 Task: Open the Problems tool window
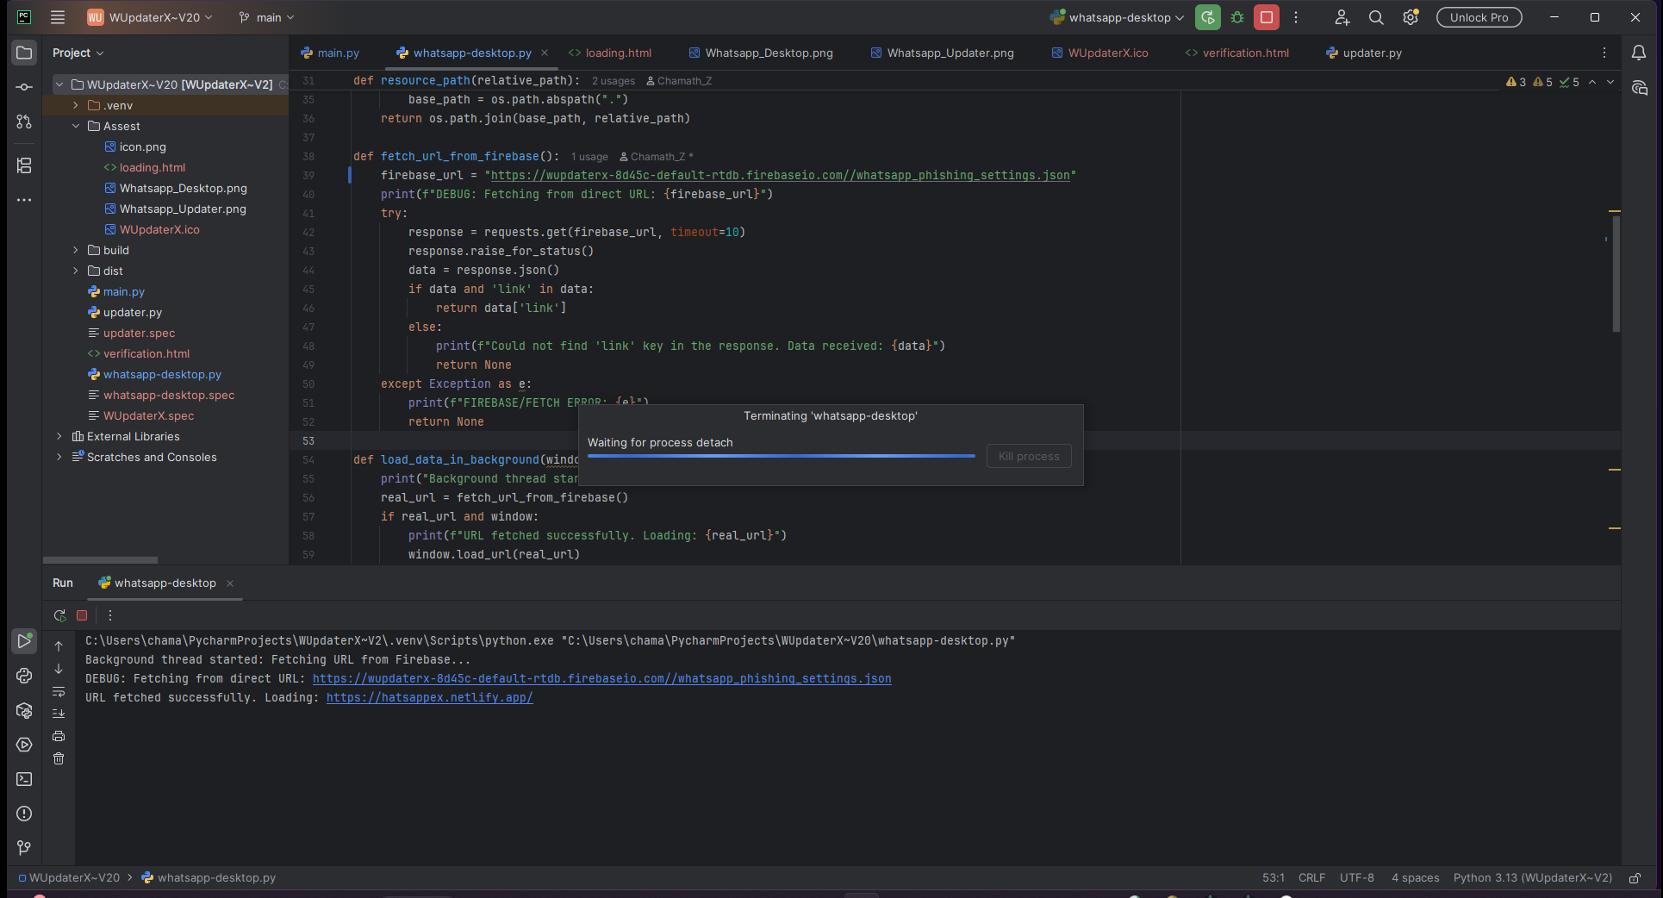[x=24, y=814]
